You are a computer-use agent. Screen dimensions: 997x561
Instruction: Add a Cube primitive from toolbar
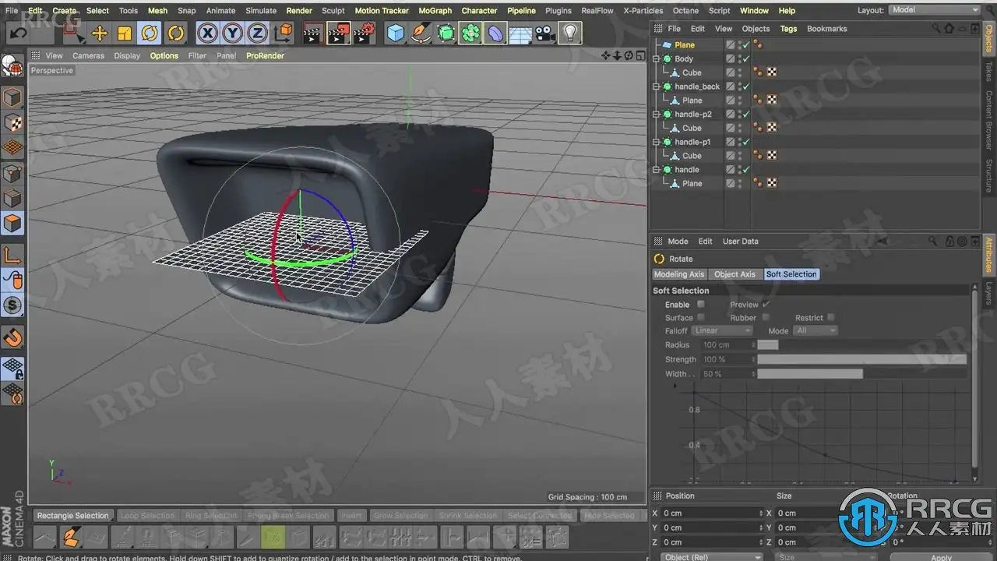pyautogui.click(x=396, y=33)
